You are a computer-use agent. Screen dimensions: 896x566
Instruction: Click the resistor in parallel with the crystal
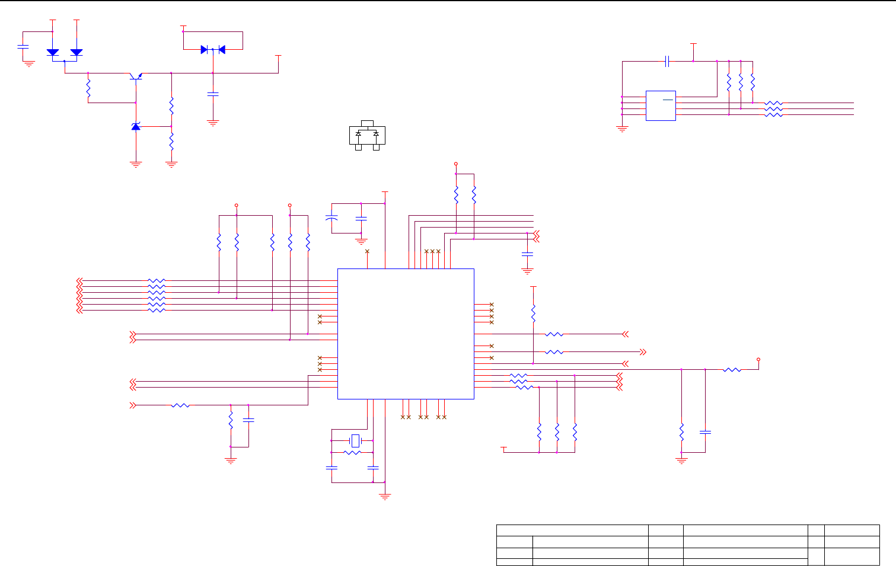click(352, 453)
